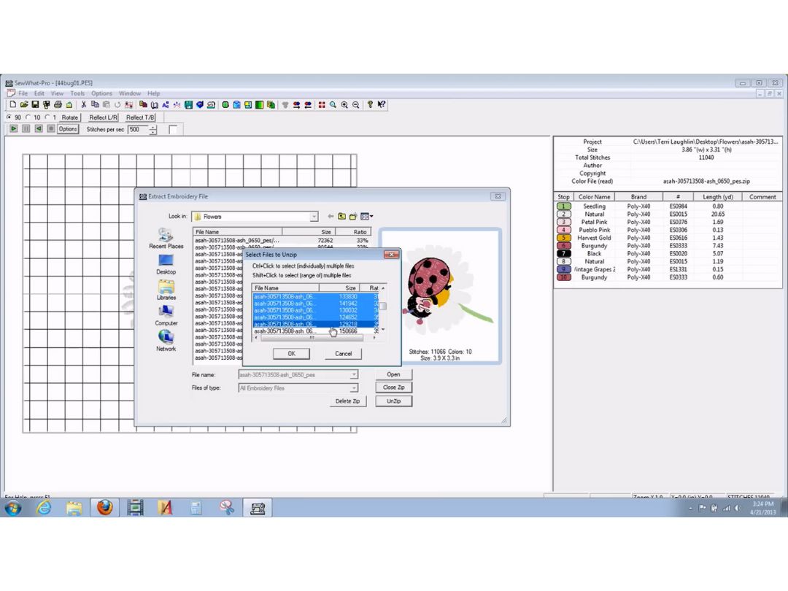Image resolution: width=788 pixels, height=591 pixels.
Task: Click the context help arrow icon
Action: click(x=382, y=104)
